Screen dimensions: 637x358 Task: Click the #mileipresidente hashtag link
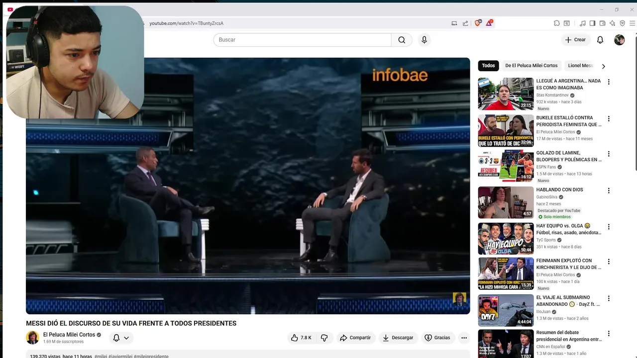click(151, 356)
